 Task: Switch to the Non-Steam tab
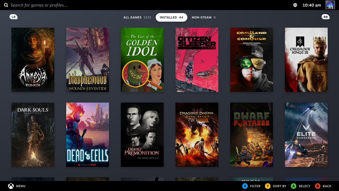tap(204, 17)
